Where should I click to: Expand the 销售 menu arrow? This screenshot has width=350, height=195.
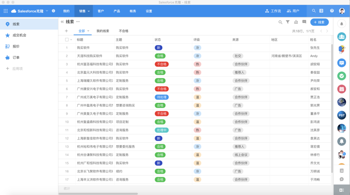[x=88, y=11]
